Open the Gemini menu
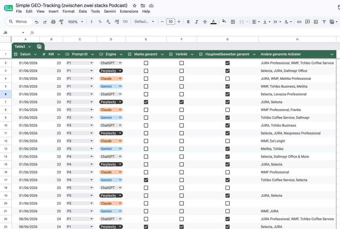 (x=110, y=11)
